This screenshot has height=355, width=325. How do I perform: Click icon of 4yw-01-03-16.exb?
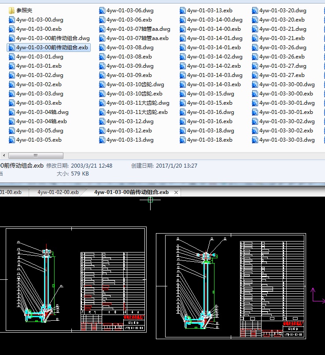point(183,121)
